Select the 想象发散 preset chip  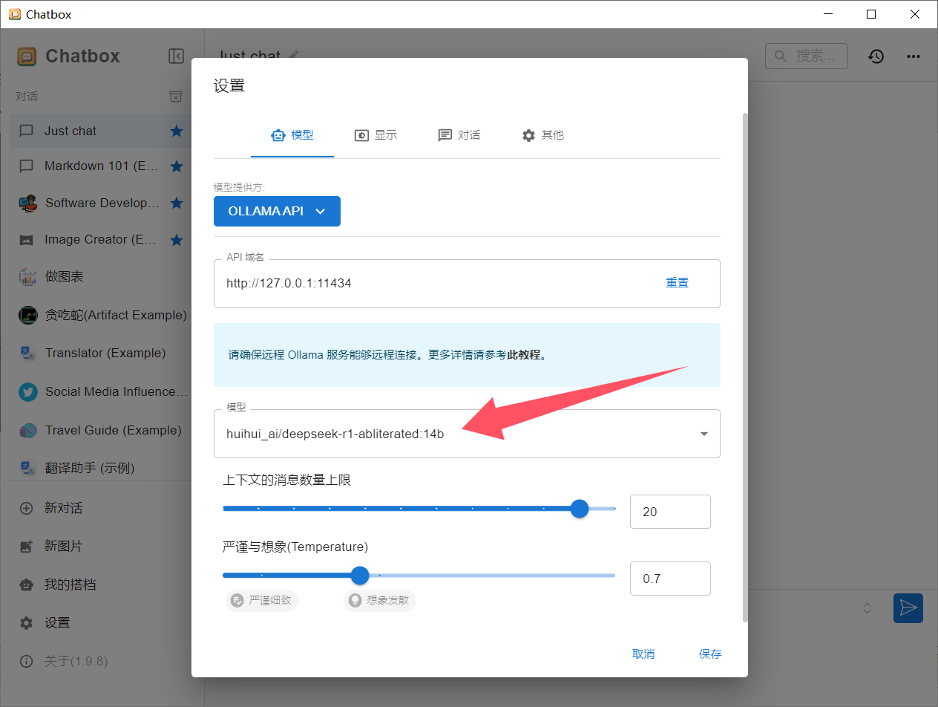(379, 600)
